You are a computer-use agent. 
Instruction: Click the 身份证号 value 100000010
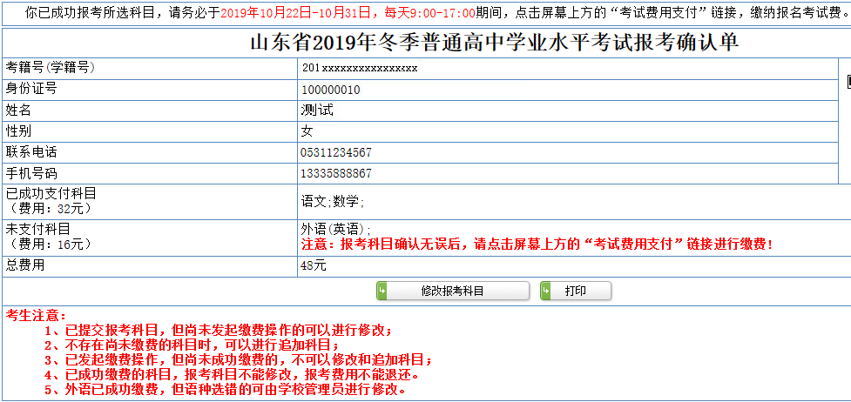coord(330,90)
